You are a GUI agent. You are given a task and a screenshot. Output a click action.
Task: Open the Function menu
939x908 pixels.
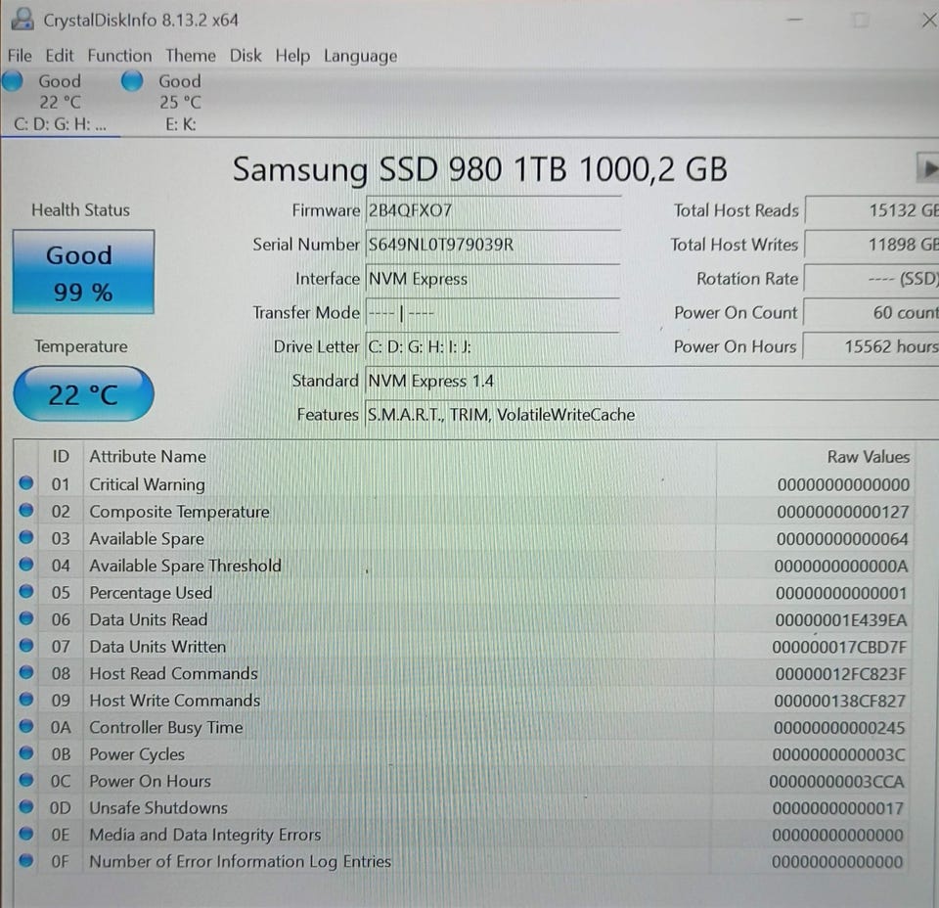[119, 56]
